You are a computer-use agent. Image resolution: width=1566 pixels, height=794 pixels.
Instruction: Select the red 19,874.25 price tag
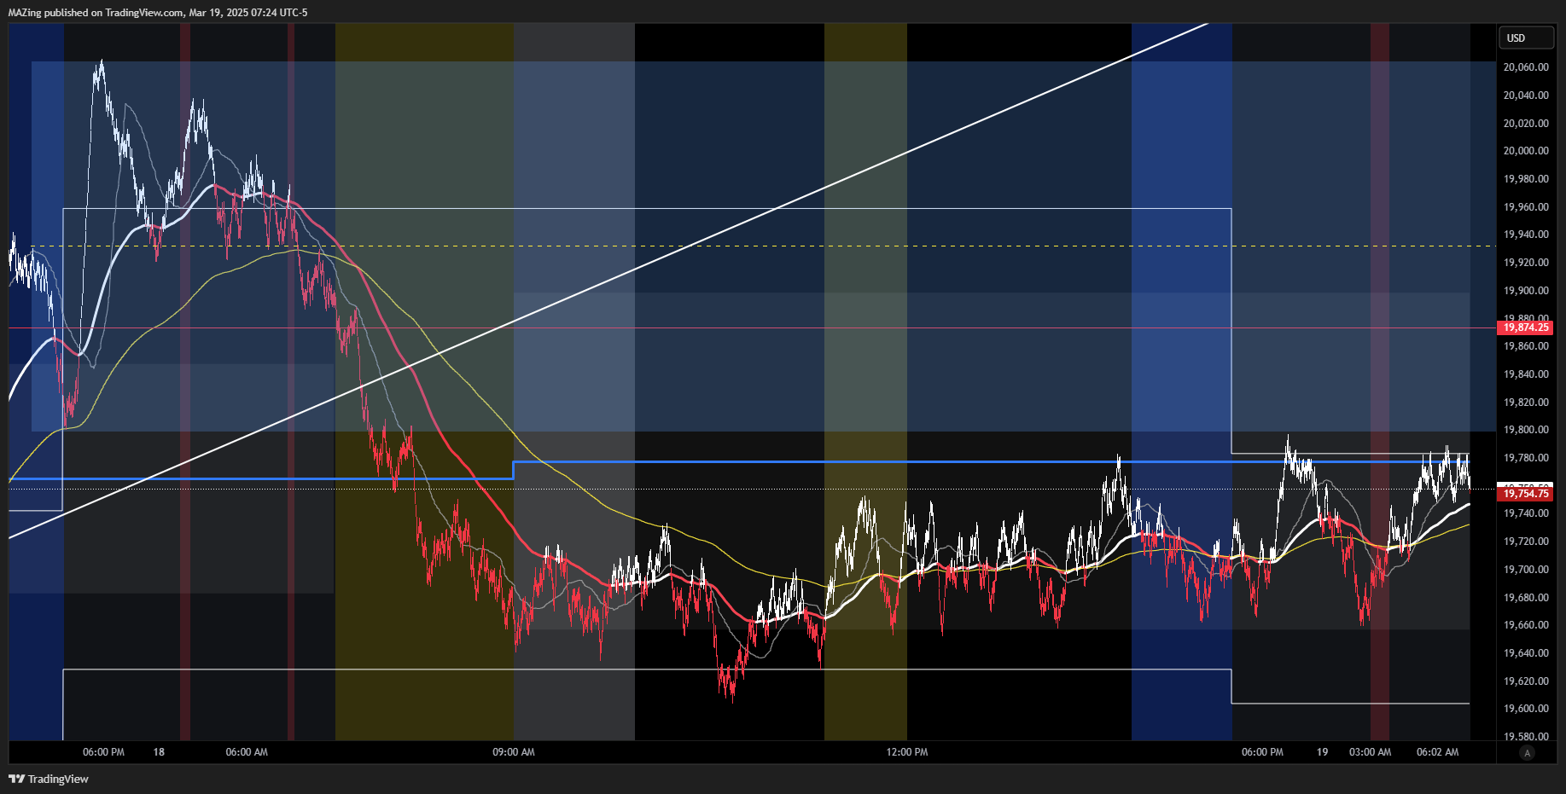[x=1525, y=327]
